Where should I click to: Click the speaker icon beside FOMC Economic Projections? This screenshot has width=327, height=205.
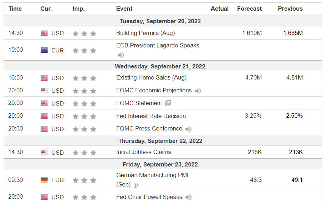tap(198, 91)
